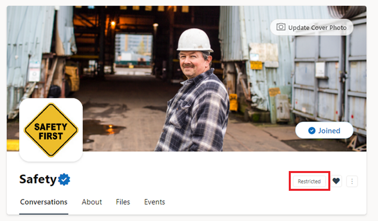Expand the more options ellipsis dropdown
The height and width of the screenshot is (221, 378).
[x=352, y=181]
